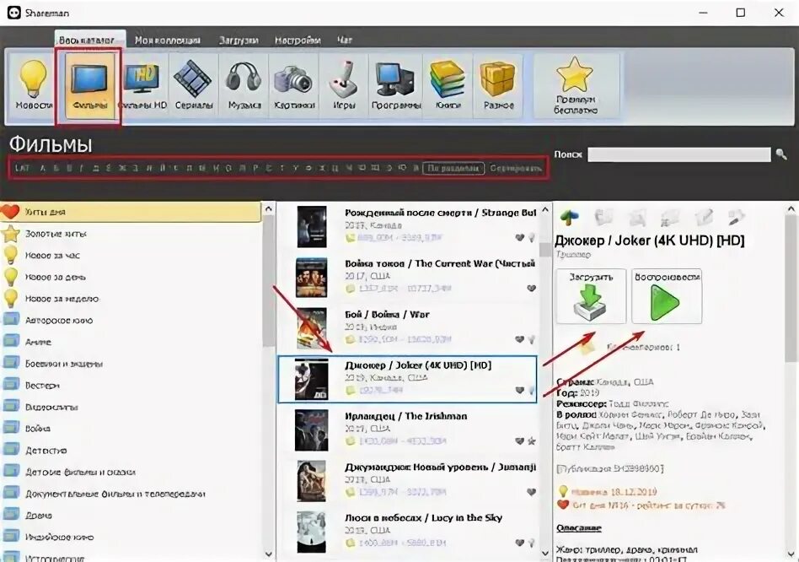
Task: Open the Картинки camera category
Action: [x=294, y=86]
